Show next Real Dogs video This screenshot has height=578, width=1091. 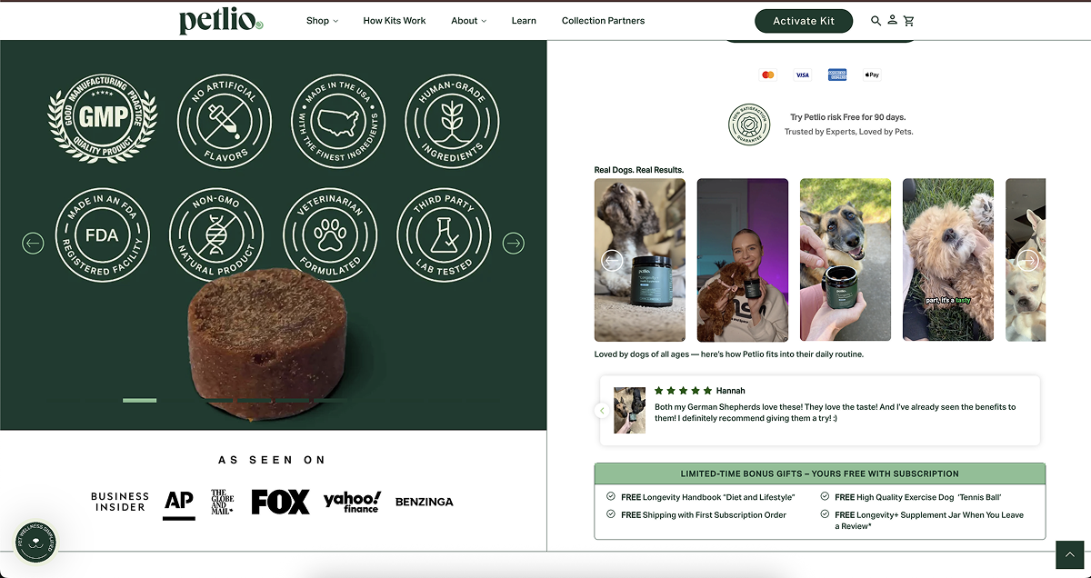coord(1027,261)
